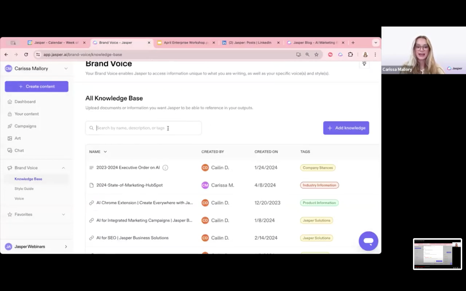Open AI for SEO Jasper Business Solutions
Screen dimensions: 466x291
click(133, 238)
